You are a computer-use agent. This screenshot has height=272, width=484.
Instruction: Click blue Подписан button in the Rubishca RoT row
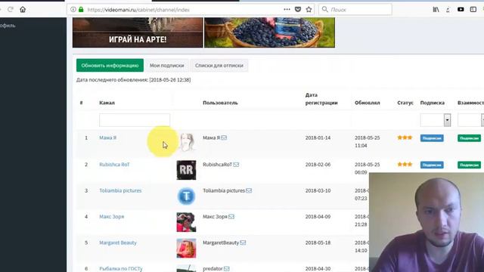[432, 165]
